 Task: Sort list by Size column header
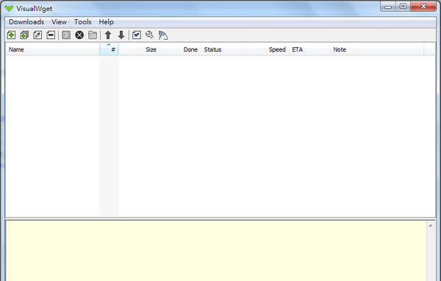click(139, 49)
